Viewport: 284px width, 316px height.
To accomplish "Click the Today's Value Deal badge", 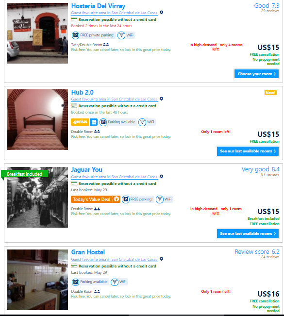I will (x=96, y=200).
